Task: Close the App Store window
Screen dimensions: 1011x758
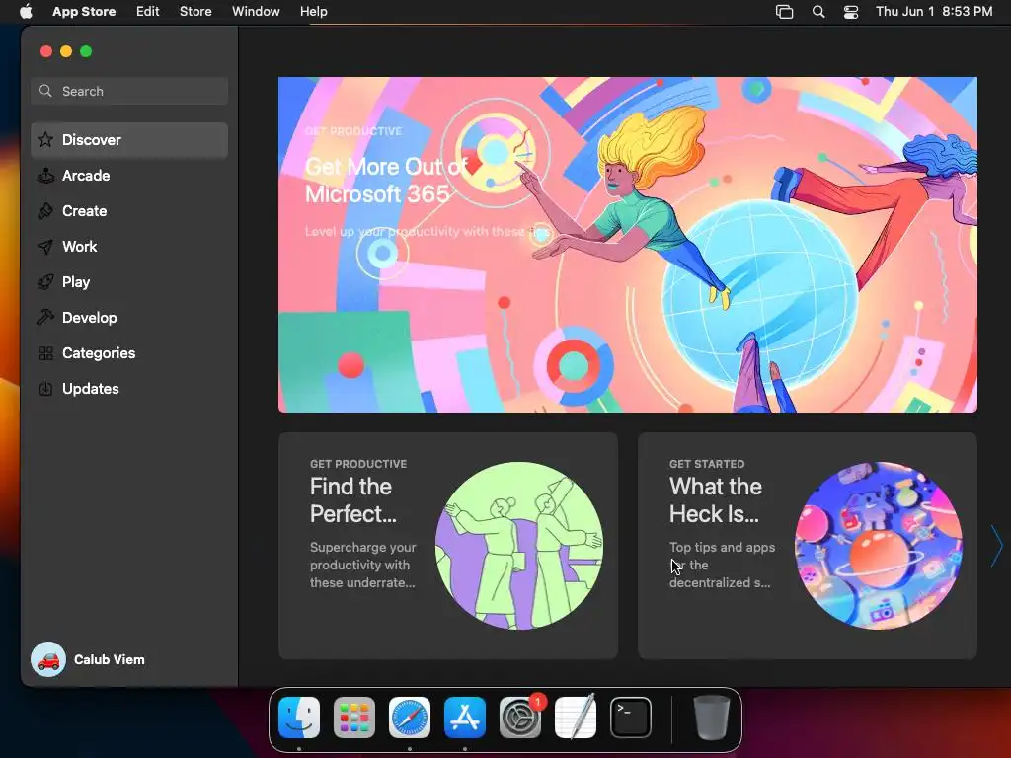Action: point(45,51)
